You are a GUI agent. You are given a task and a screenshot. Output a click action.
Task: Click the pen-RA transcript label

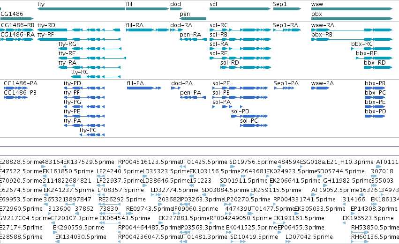click(x=190, y=34)
